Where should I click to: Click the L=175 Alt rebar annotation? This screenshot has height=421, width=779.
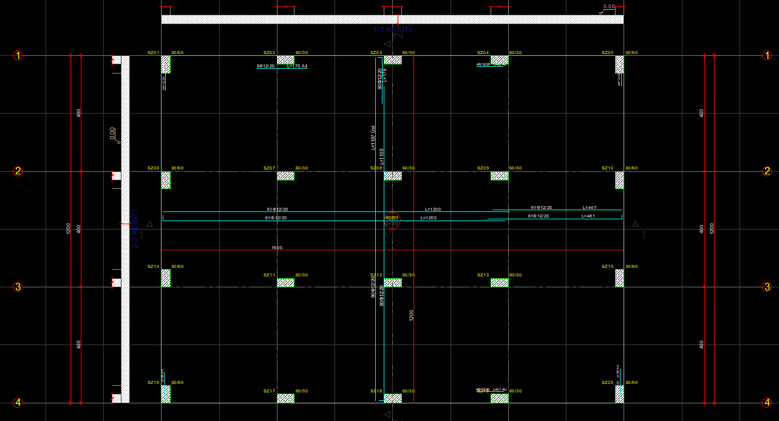click(297, 66)
